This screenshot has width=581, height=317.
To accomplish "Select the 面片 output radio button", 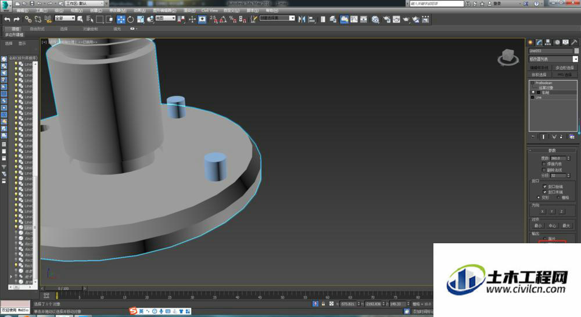I will click(545, 238).
